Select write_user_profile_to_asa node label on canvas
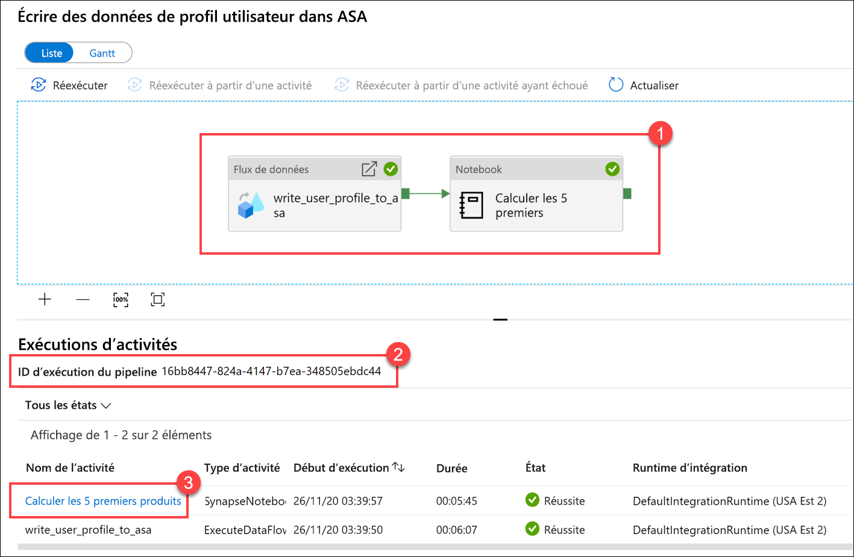This screenshot has height=557, width=854. click(336, 205)
